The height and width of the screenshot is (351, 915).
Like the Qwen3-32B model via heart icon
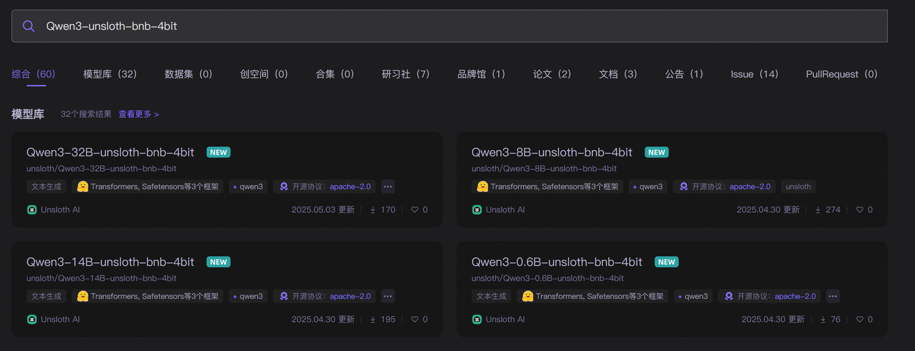(x=414, y=210)
